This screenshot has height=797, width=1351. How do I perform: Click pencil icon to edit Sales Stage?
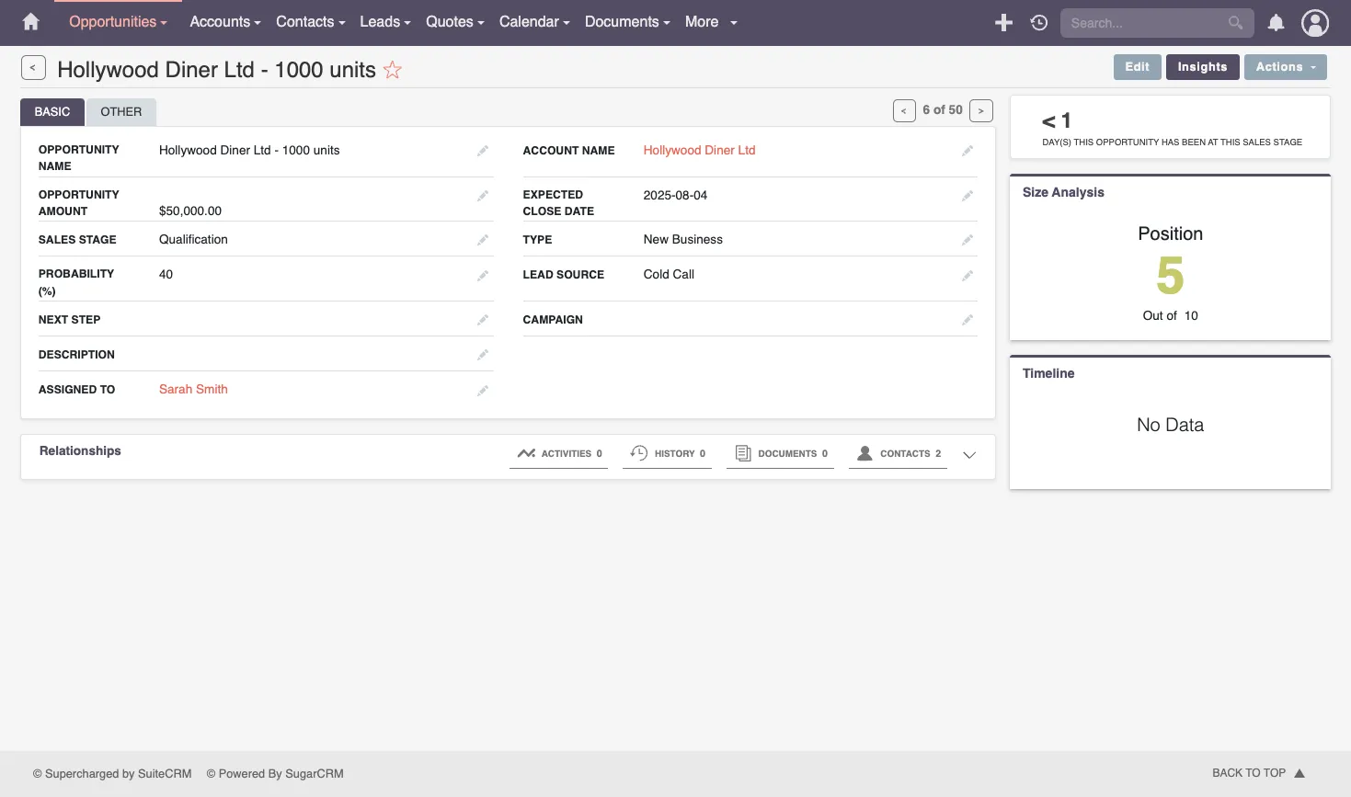point(482,240)
